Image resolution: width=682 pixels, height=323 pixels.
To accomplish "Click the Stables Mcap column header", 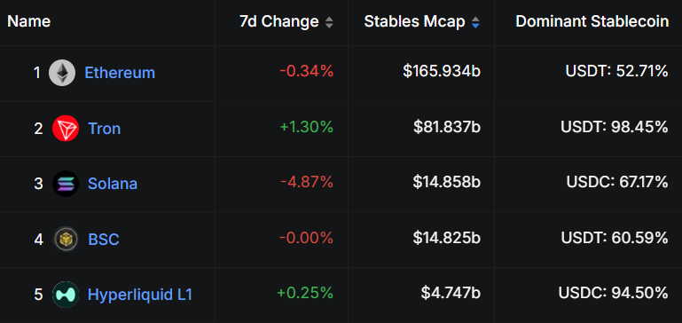I will pyautogui.click(x=414, y=21).
